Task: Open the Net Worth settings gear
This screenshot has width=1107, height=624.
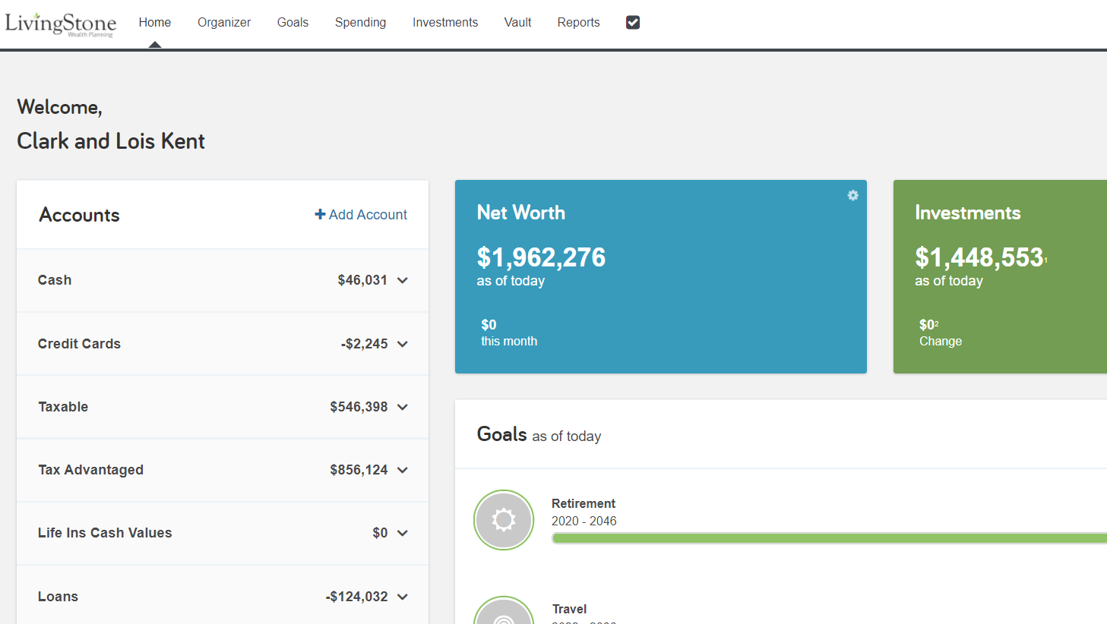Action: [852, 195]
